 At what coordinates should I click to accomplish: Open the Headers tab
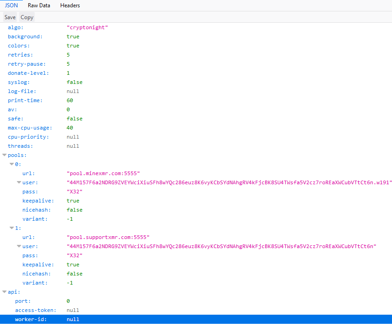tap(70, 5)
